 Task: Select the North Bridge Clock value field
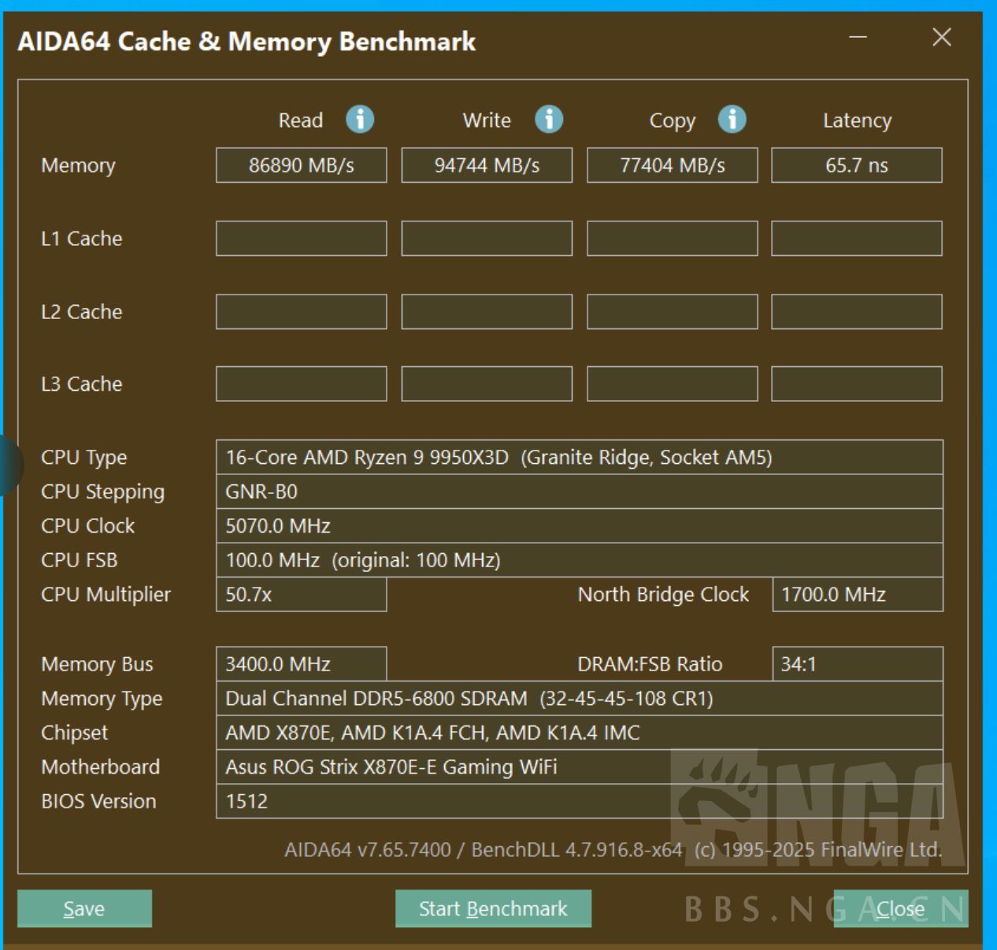tap(857, 595)
